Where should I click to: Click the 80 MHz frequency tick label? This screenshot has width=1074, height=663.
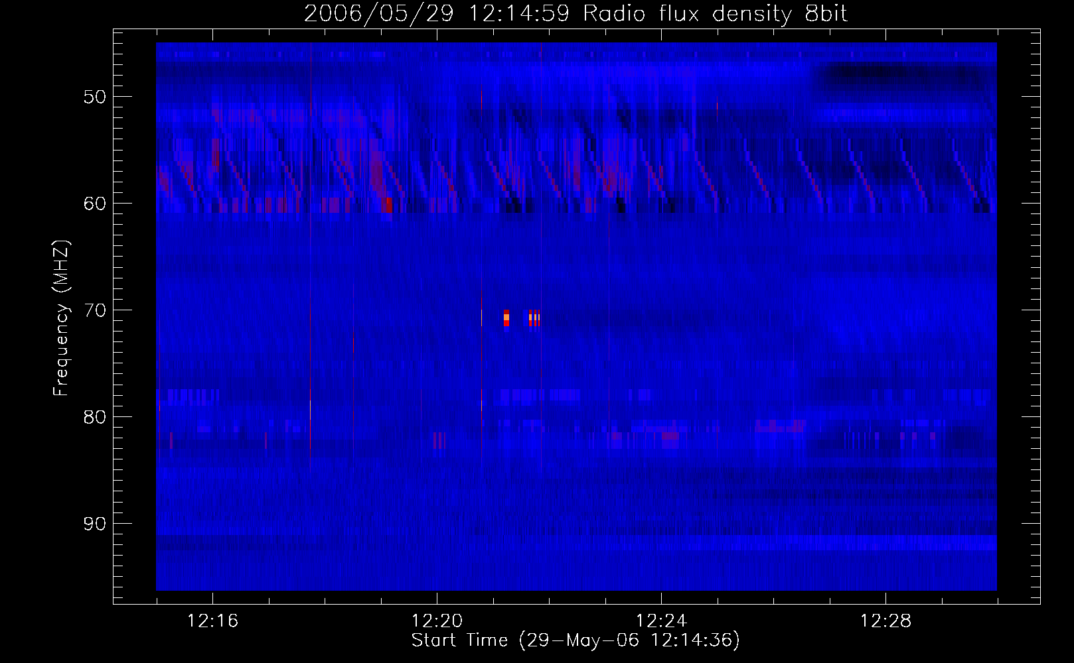[94, 417]
